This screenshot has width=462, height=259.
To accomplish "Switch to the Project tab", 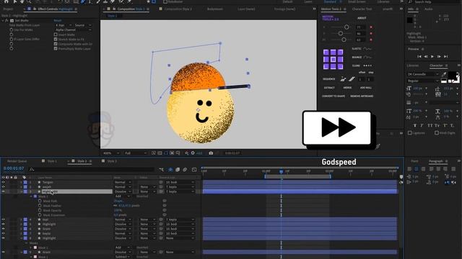I will pyautogui.click(x=8, y=9).
